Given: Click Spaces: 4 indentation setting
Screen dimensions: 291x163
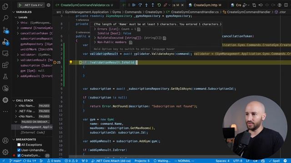Looking at the screenshot, I should pyautogui.click(x=222, y=161).
